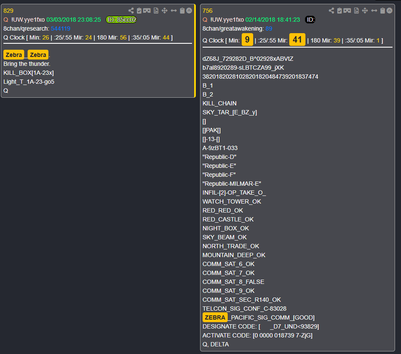Follow the 8chan/qresearch link 544119
Image resolution: width=401 pixels, height=354 pixels.
click(61, 28)
